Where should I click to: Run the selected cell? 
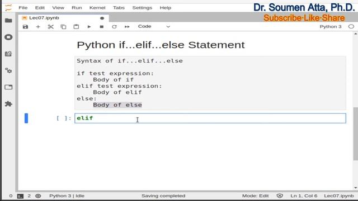[89, 27]
